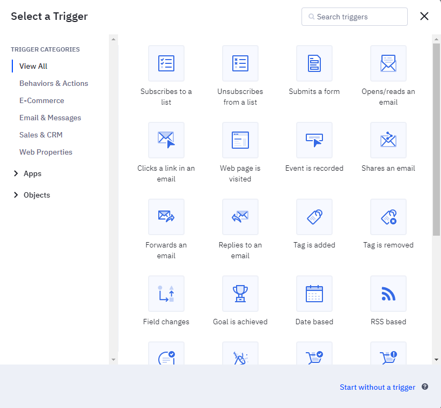Select the Web page is visited trigger icon
The image size is (441, 408).
click(x=240, y=140)
